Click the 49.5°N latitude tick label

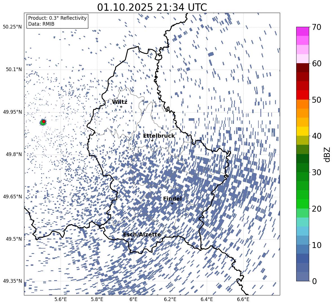14,239
